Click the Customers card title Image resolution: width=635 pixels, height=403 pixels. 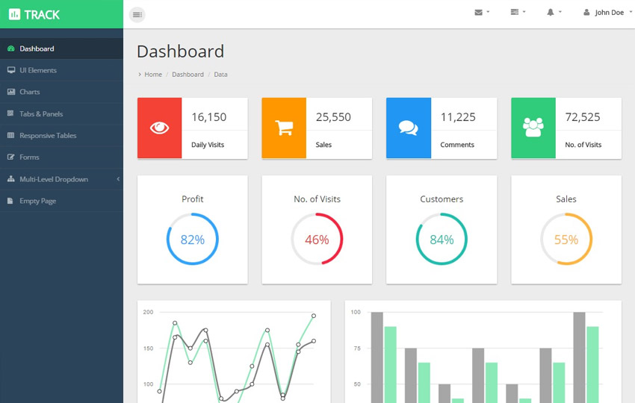(442, 199)
